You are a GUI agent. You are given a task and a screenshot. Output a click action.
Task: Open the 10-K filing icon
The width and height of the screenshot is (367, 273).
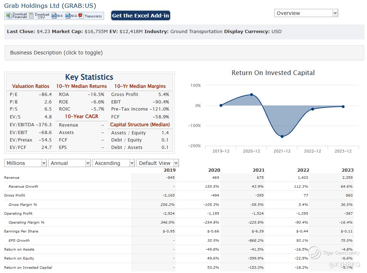[x=54, y=16]
